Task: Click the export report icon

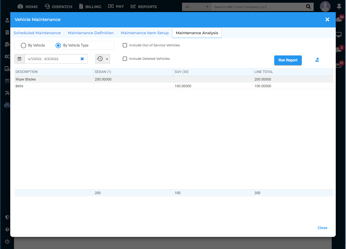Action: (x=317, y=60)
